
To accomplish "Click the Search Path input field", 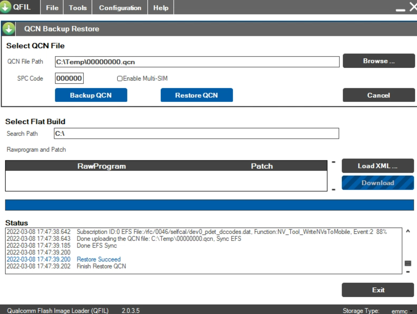I will click(196, 133).
